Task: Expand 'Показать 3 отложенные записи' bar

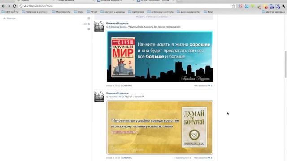Action: pos(153,17)
